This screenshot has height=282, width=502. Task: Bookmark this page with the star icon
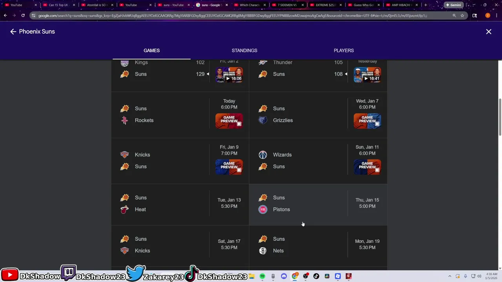pos(462,16)
